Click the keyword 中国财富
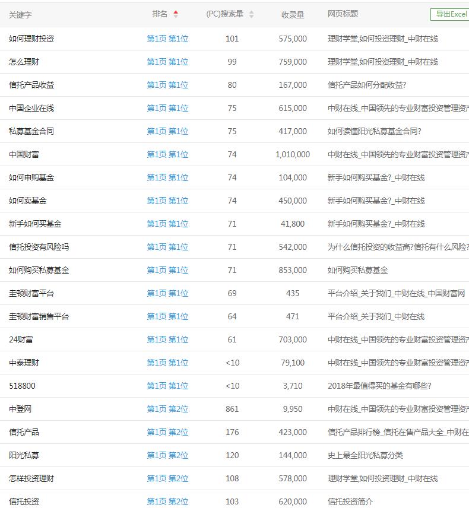469x508 pixels. (x=24, y=154)
